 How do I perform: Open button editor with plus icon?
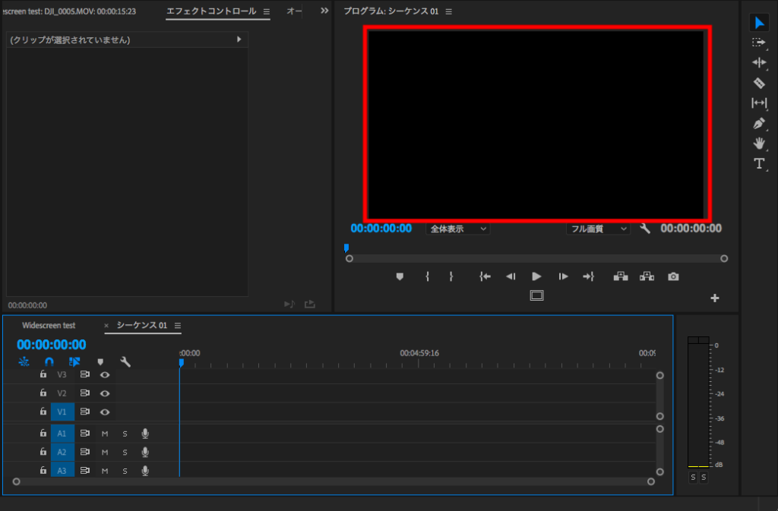tap(714, 298)
